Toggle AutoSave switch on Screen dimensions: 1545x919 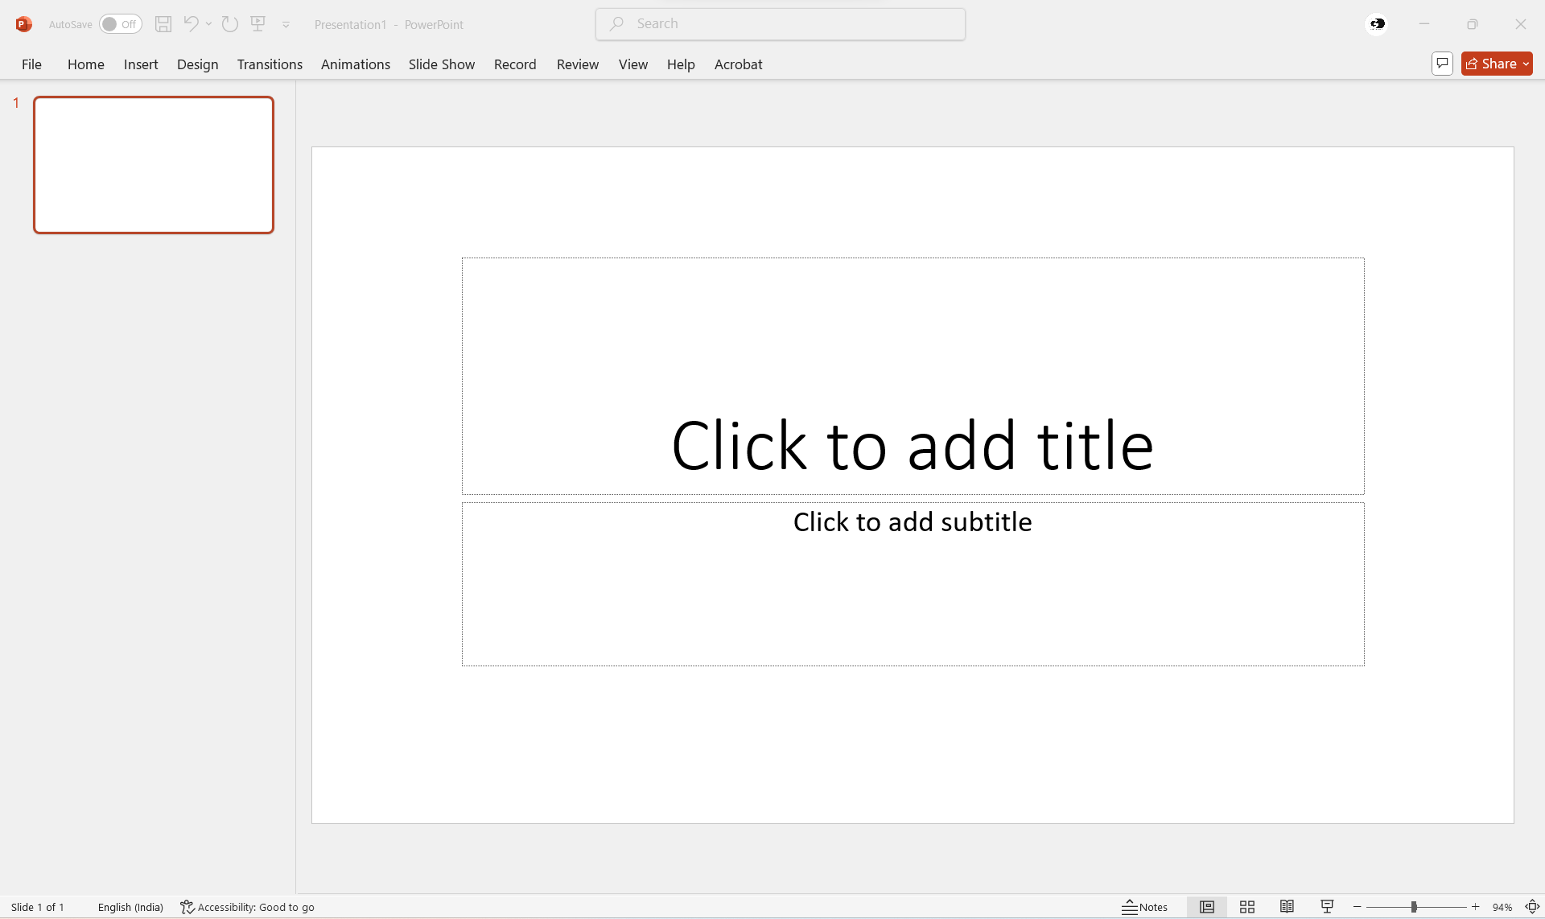120,24
